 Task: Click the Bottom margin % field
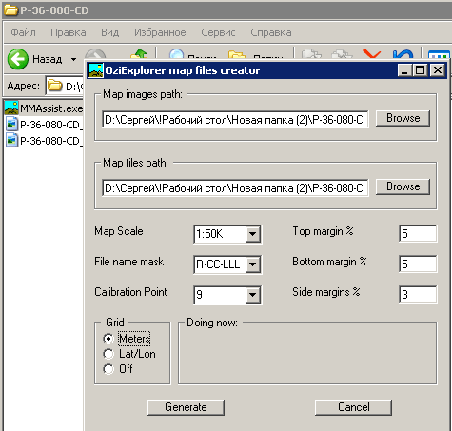click(x=418, y=264)
